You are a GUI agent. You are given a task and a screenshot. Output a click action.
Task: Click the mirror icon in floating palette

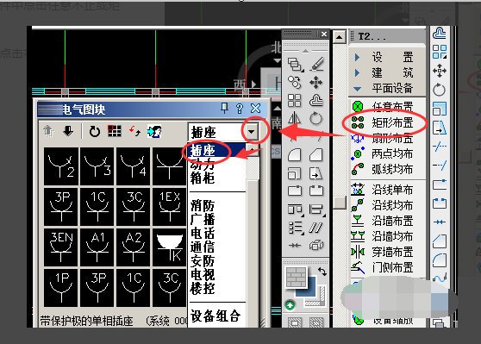click(295, 118)
